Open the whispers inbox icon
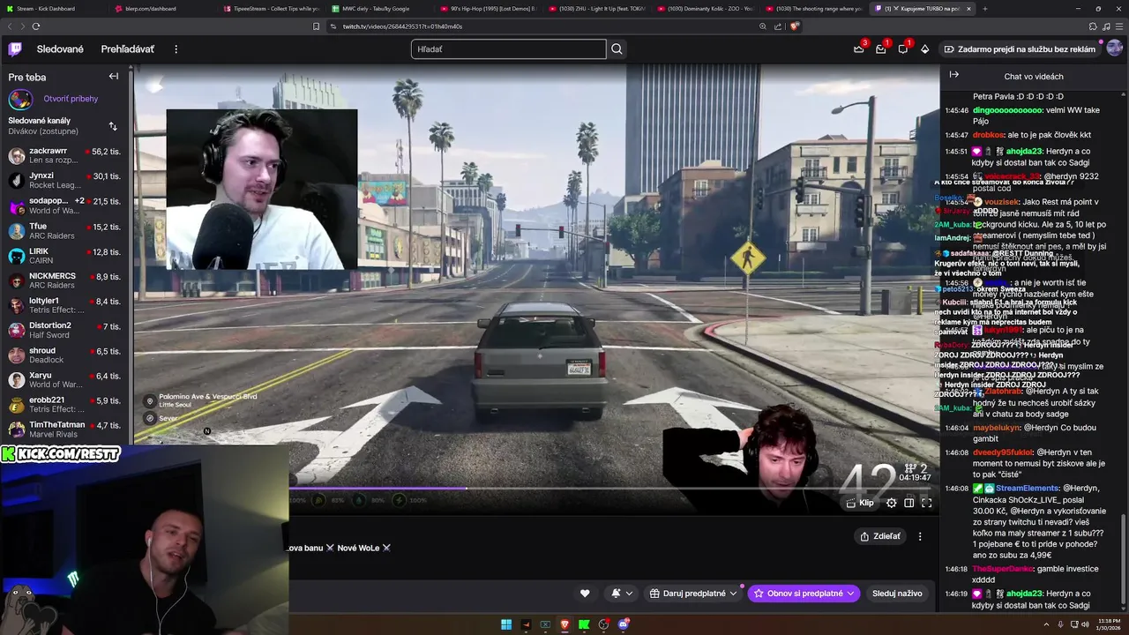This screenshot has width=1129, height=635. [x=880, y=49]
